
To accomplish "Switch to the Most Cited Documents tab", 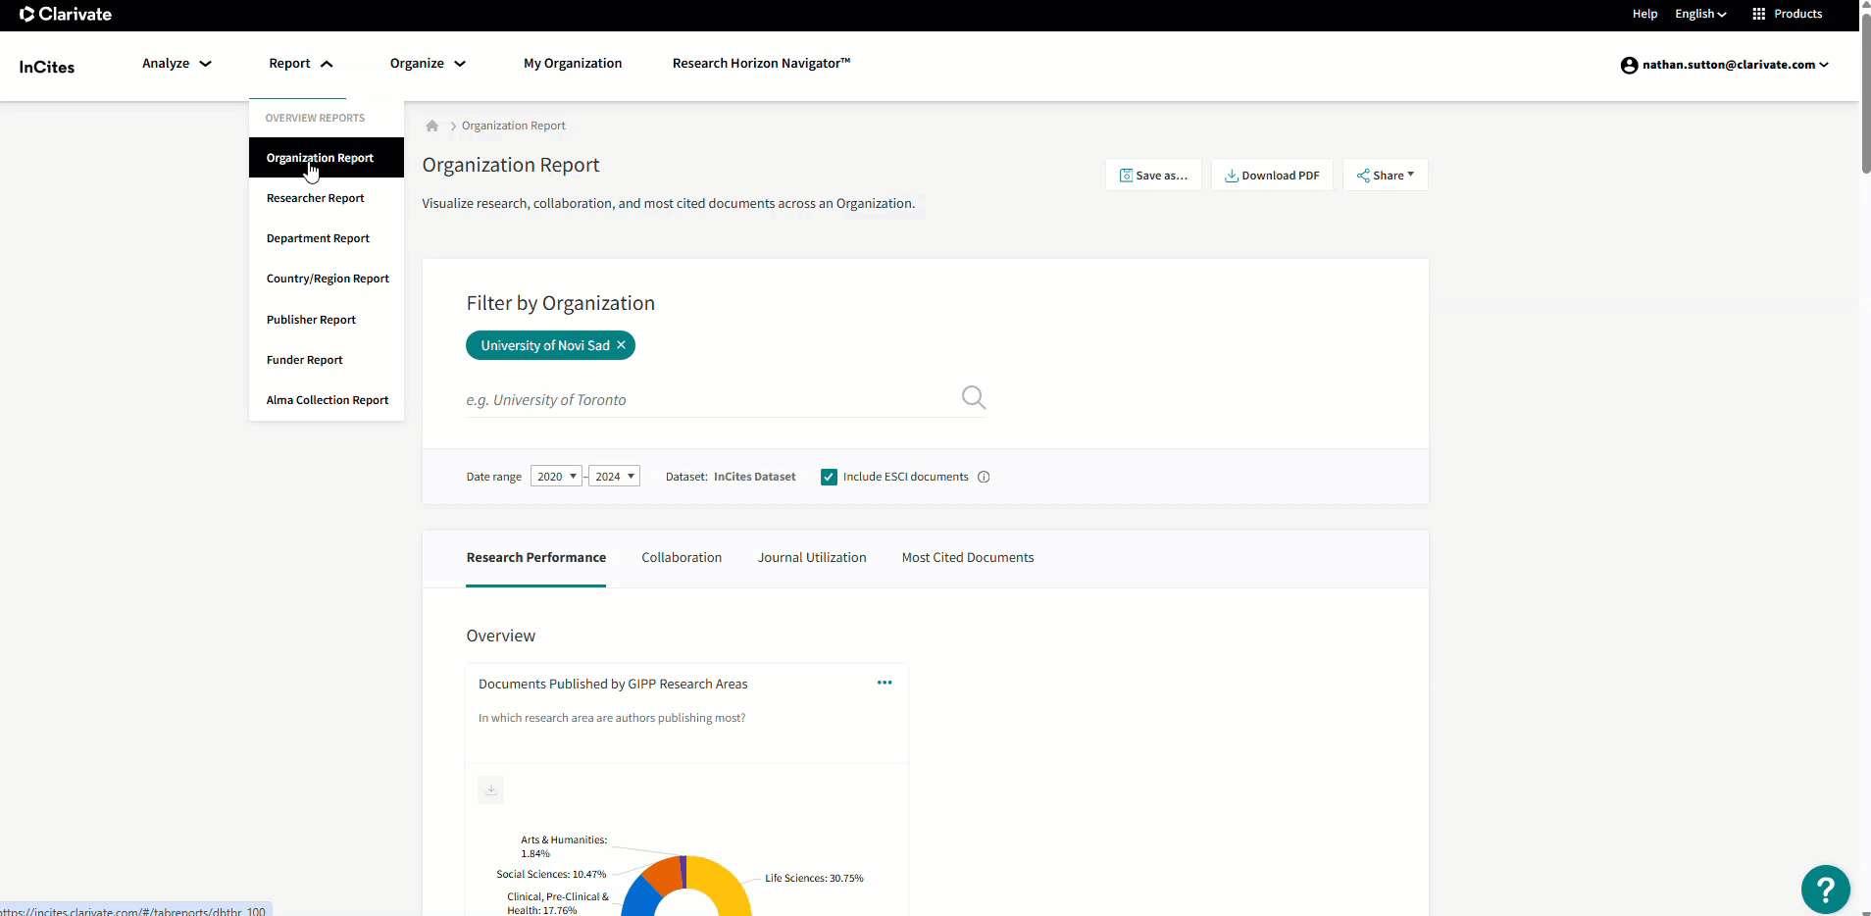I will click(x=968, y=557).
